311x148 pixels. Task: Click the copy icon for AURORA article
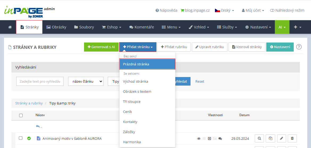pyautogui.click(x=270, y=138)
